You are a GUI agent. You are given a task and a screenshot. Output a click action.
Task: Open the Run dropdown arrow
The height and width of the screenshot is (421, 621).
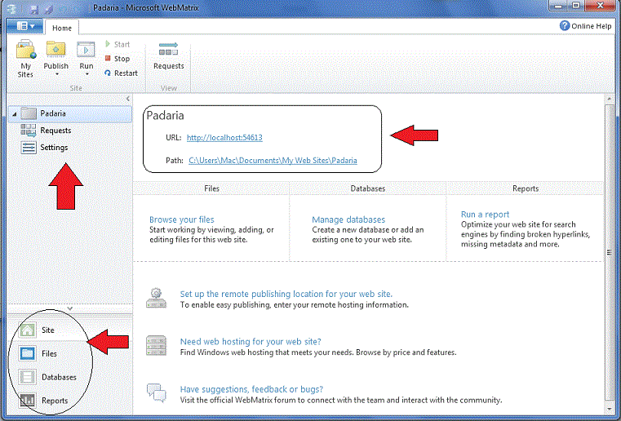[x=86, y=74]
